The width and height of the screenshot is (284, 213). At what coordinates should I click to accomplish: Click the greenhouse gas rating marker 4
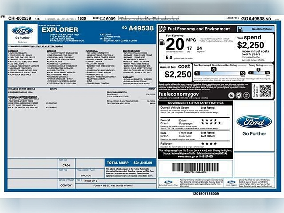(214, 70)
